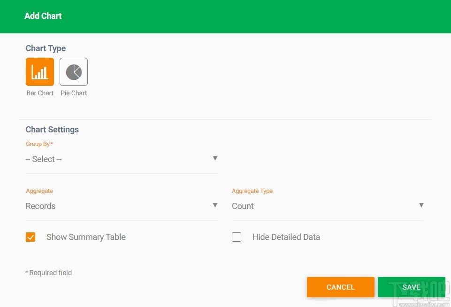
Task: Click the "Group By" field label
Action: pos(38,144)
